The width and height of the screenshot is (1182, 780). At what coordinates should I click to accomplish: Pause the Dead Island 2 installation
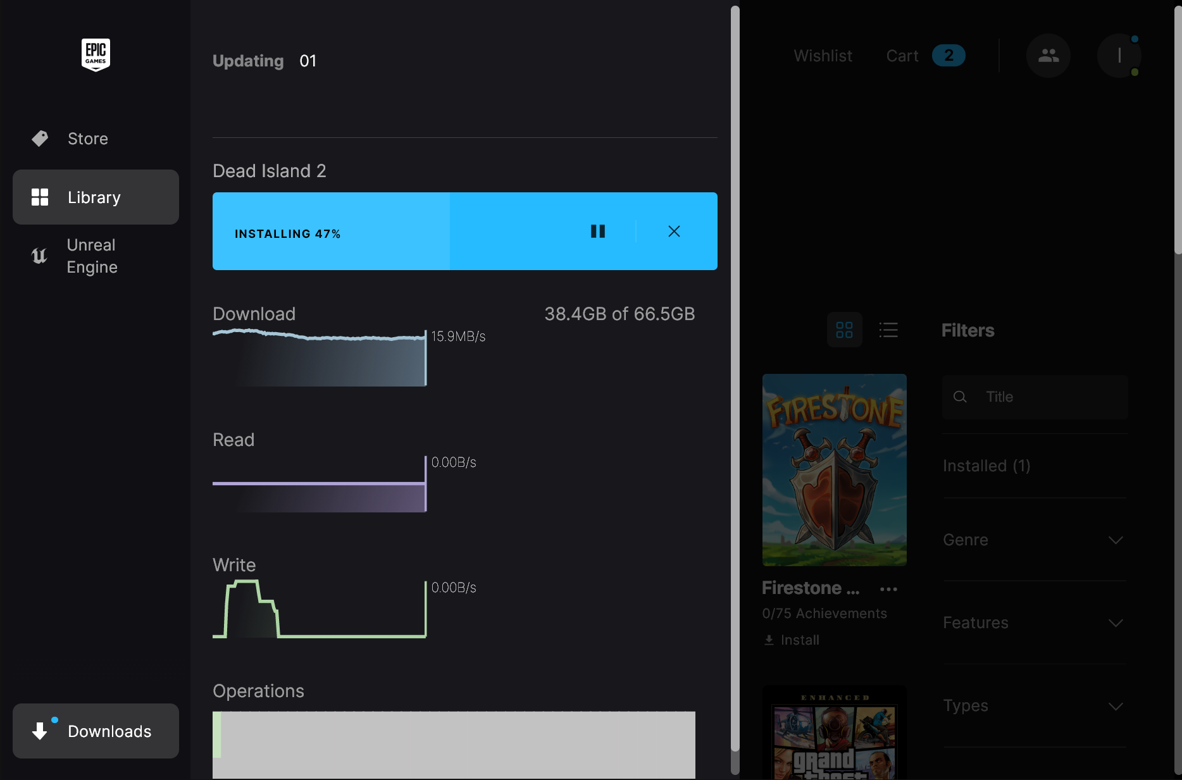[598, 232]
